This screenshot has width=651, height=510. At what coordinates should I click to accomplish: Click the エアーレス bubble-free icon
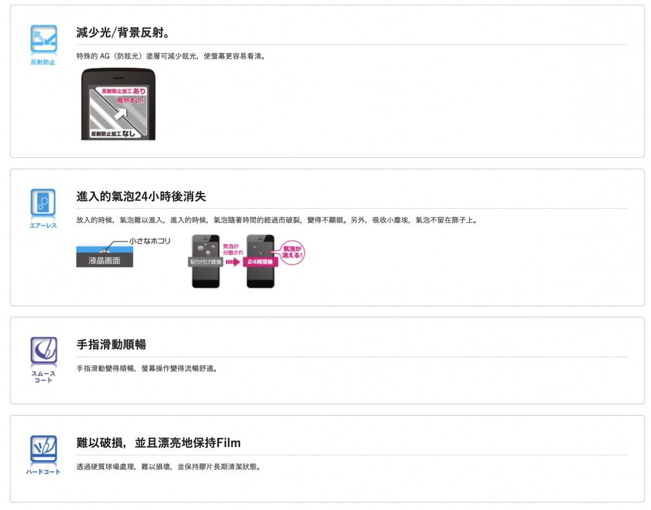point(43,208)
